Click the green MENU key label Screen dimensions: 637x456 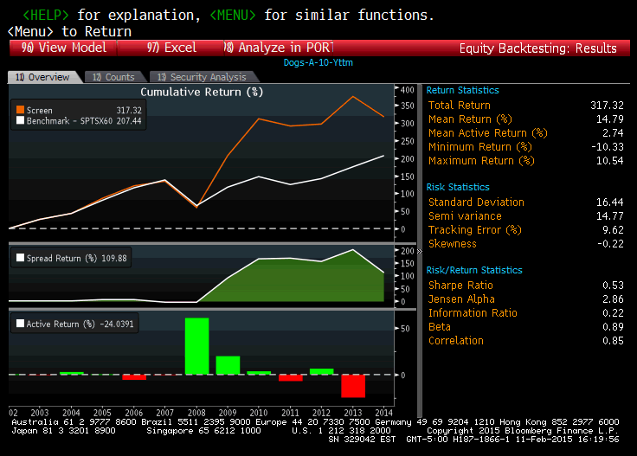(233, 15)
